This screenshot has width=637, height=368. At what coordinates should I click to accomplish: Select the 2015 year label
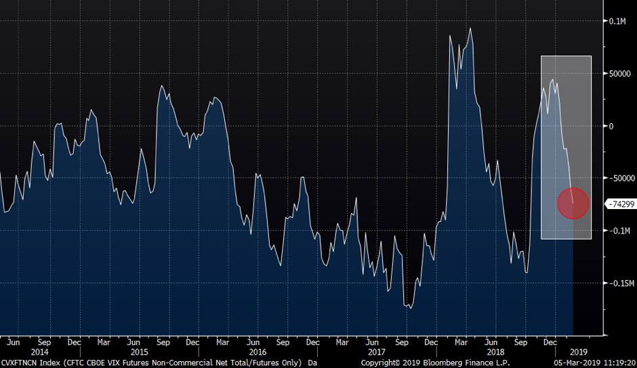pyautogui.click(x=140, y=352)
